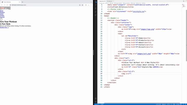
Task: Click the div class navbar code line
Action: coord(123,25)
